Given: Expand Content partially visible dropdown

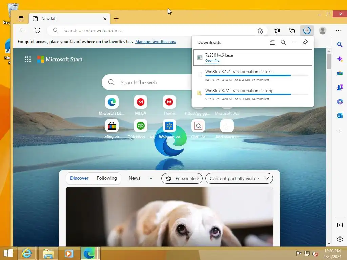Looking at the screenshot, I should coord(239,178).
